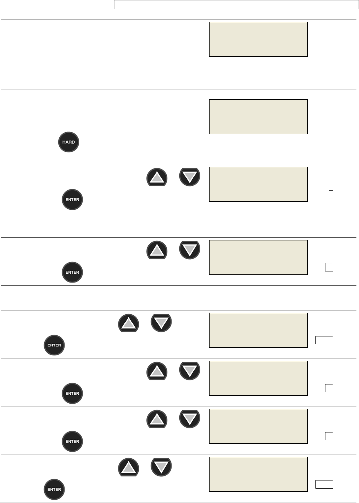Click the second up arrow from top

[x=157, y=250]
